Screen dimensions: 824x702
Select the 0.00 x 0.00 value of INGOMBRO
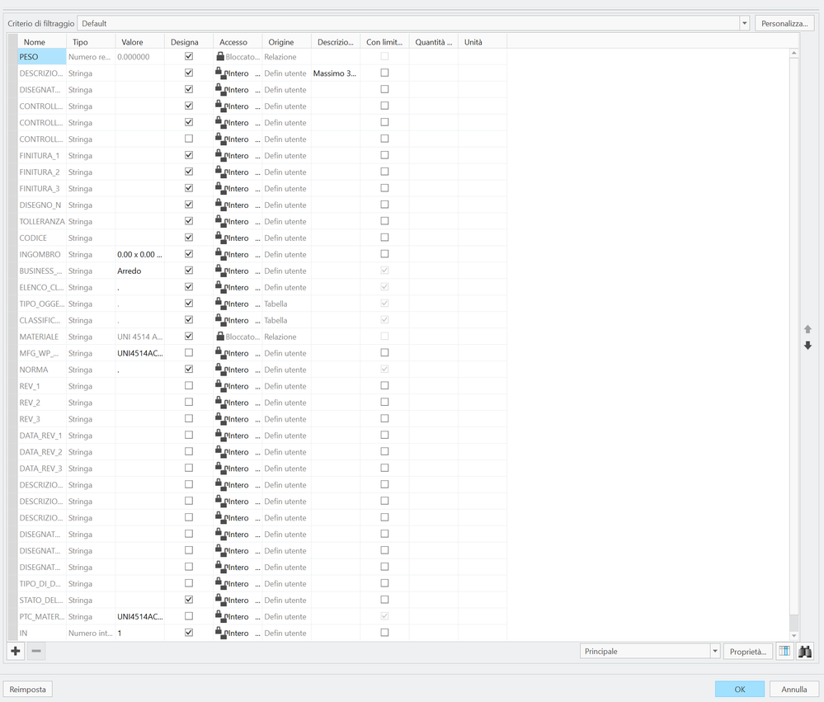139,254
